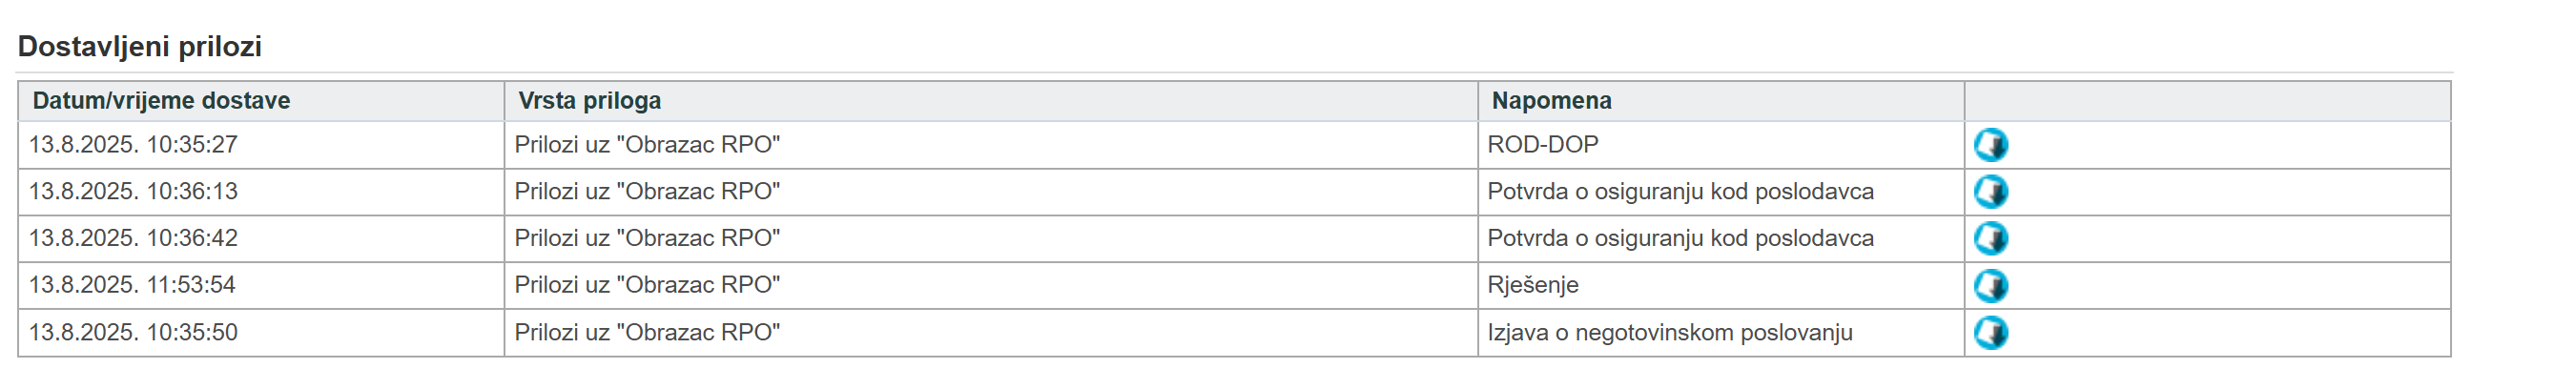Select the Potvrda o osiguranju note in 10:36:13 row
This screenshot has height=389, width=2576.
[x=1680, y=192]
